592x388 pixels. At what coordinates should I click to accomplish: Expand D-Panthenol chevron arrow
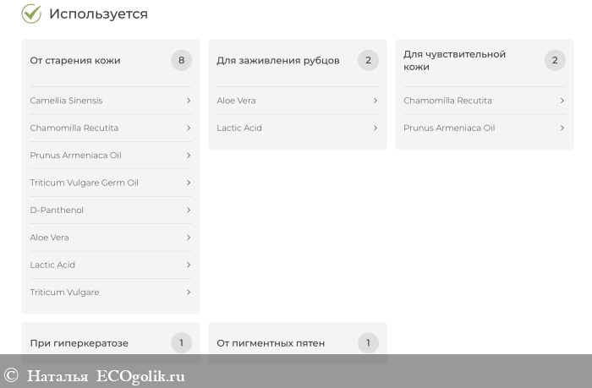(188, 210)
